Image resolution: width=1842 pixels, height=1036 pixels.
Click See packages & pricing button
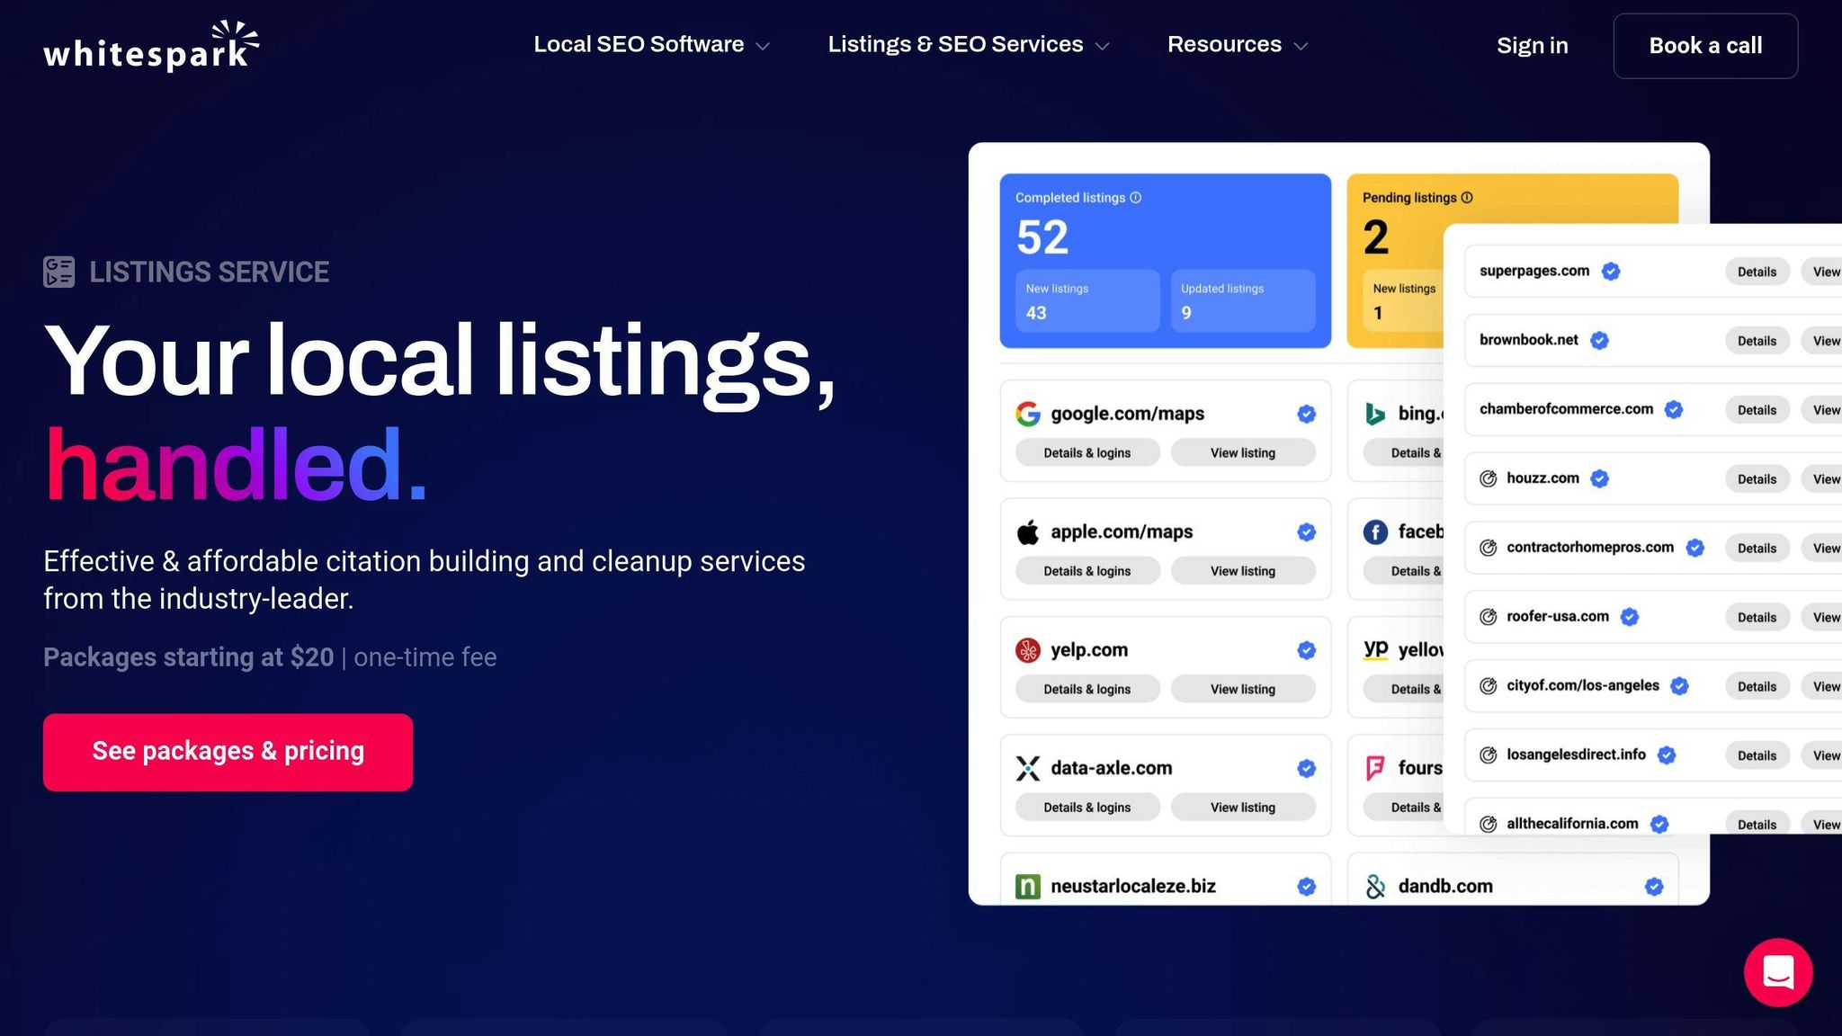pyautogui.click(x=228, y=752)
